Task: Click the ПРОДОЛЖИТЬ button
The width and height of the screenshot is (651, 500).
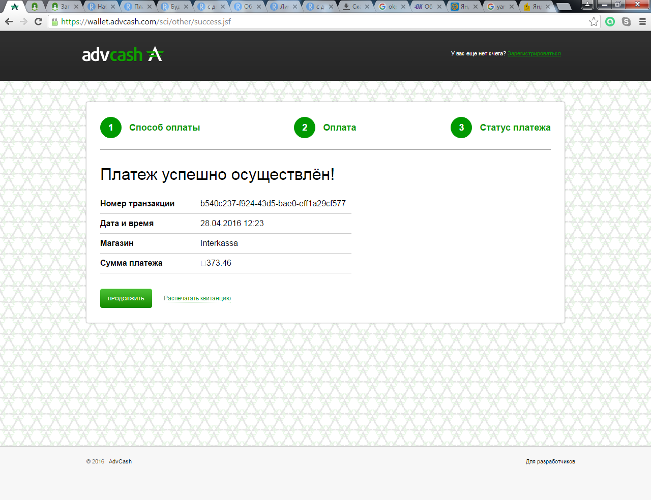Action: point(126,298)
